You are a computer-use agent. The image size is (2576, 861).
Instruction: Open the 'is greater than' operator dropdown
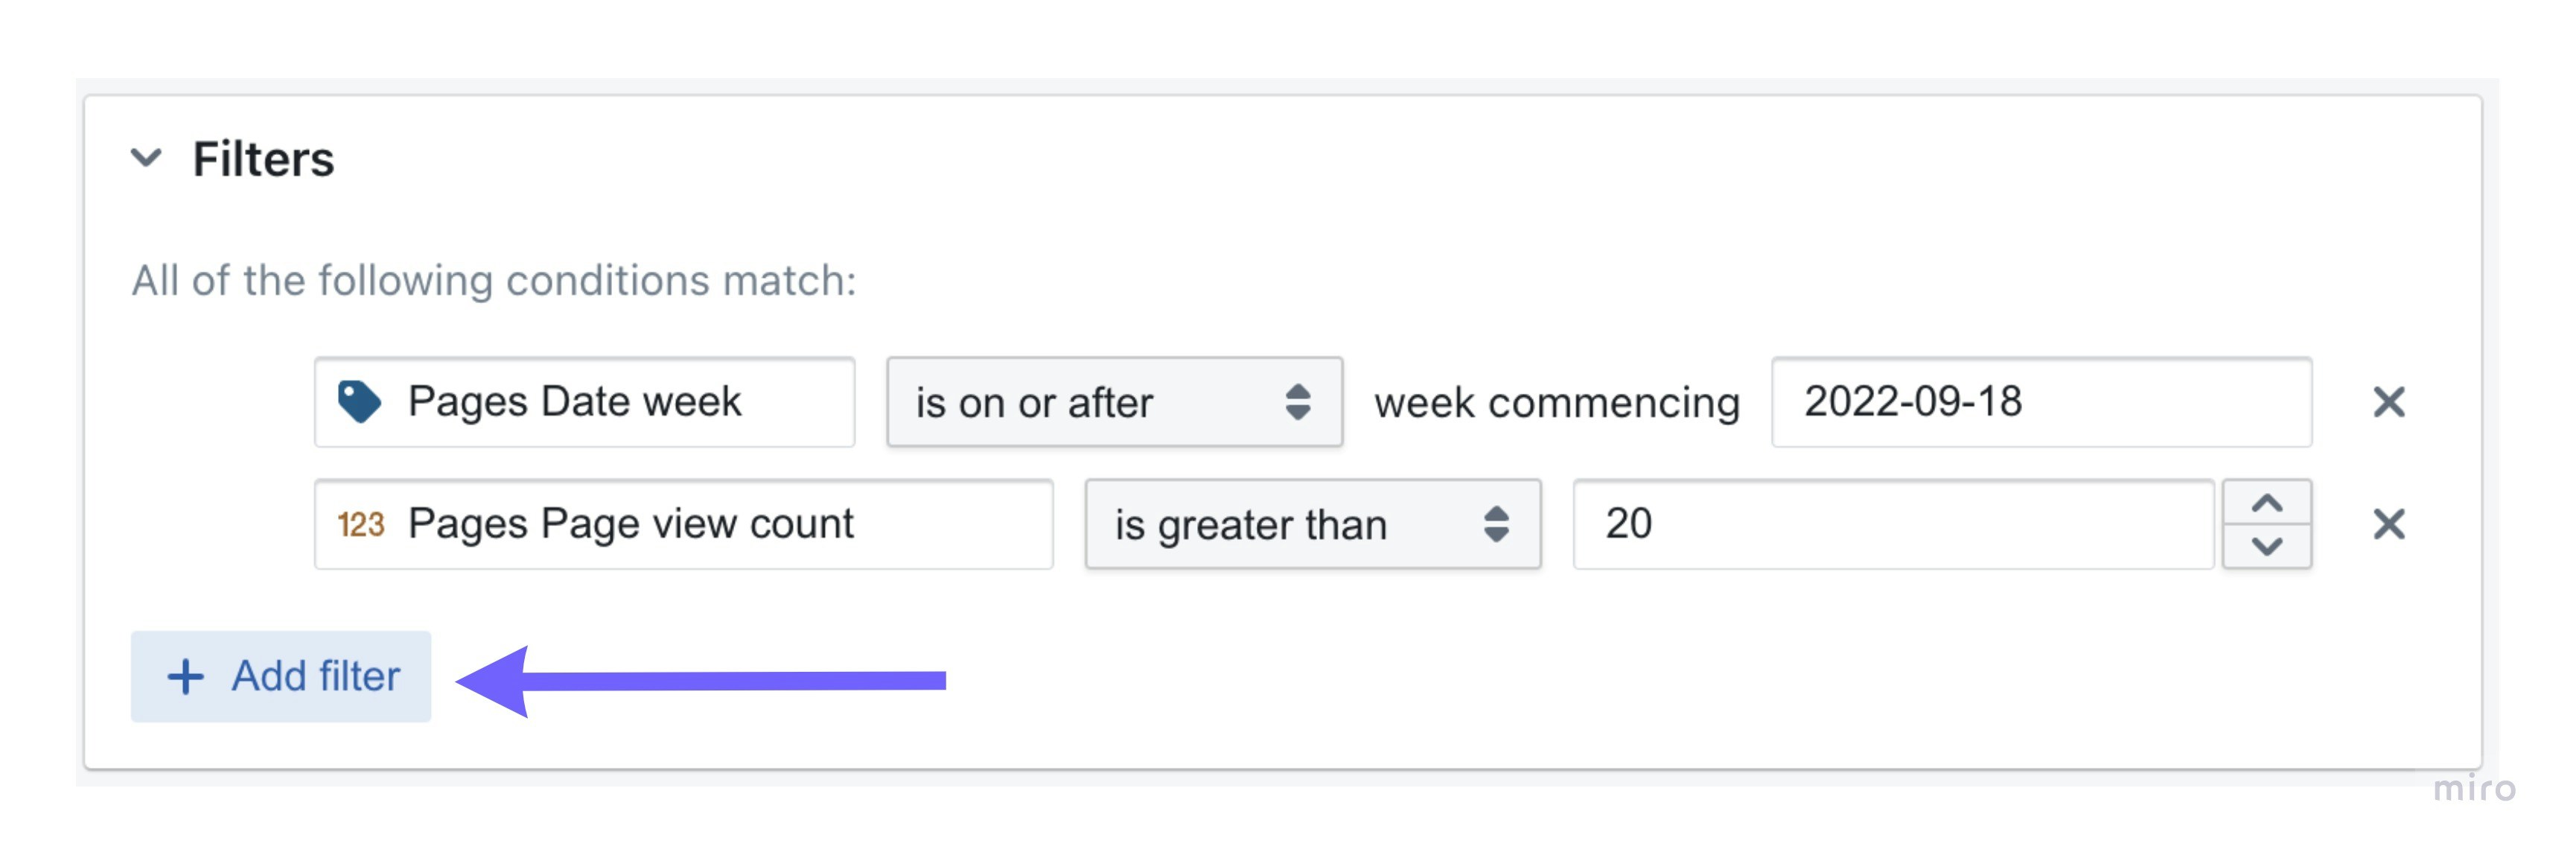point(1310,524)
